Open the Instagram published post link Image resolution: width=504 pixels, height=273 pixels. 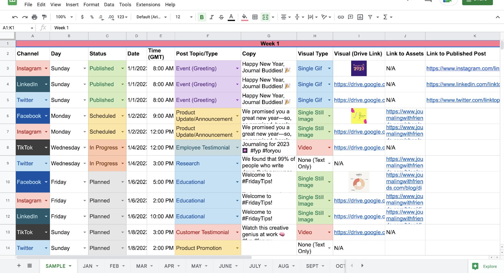463,68
